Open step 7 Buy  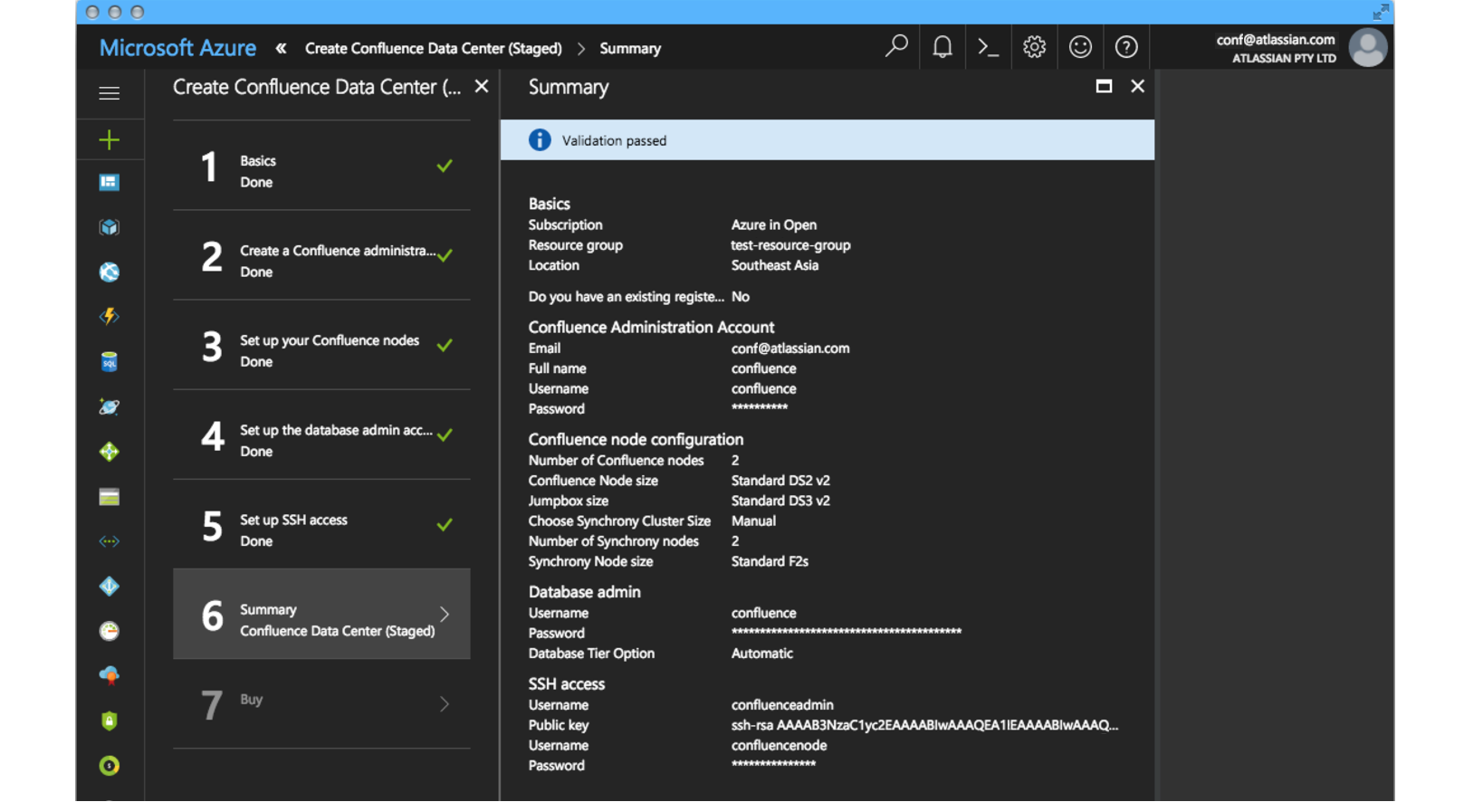tap(321, 704)
